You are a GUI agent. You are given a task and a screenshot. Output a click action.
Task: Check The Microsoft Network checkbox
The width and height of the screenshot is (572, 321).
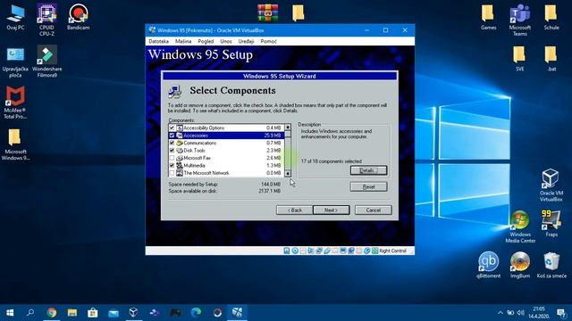pyautogui.click(x=172, y=173)
